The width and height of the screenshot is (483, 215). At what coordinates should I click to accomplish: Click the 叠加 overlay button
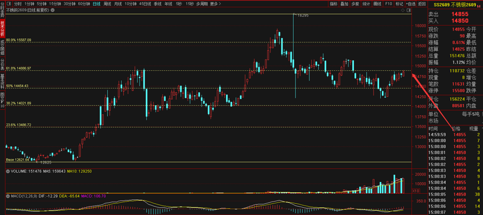point(345,4)
